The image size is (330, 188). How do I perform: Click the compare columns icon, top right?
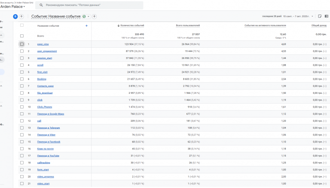[x=327, y=16]
